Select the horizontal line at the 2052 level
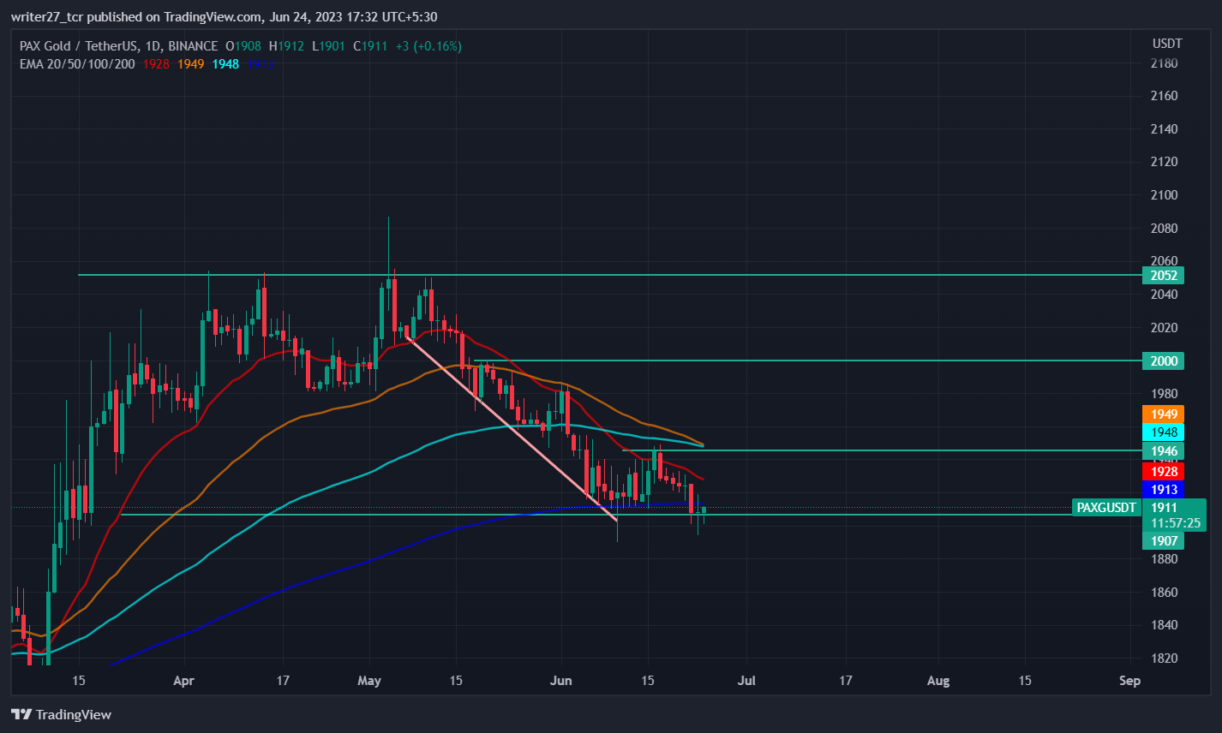Screen dimensions: 1222x733 coord(609,275)
